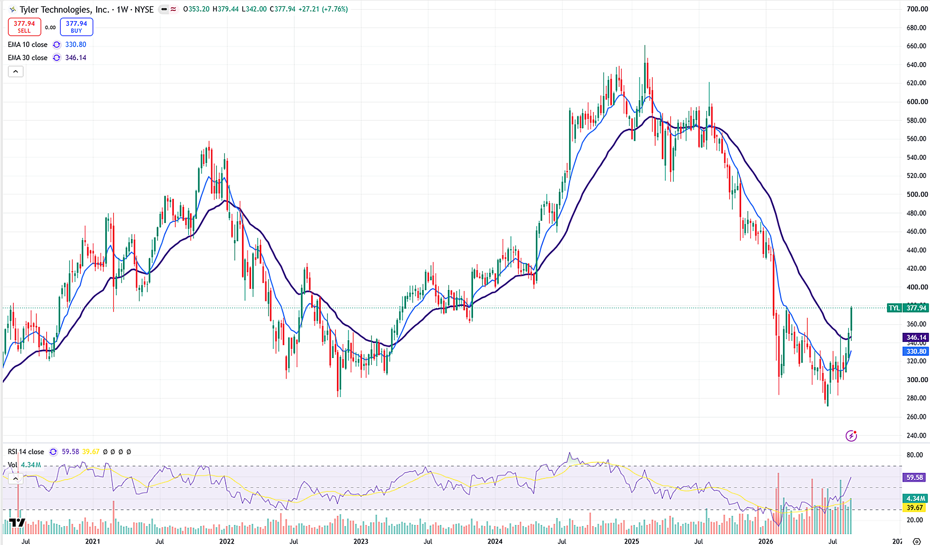Image resolution: width=930 pixels, height=545 pixels.
Task: Select the RSI 14 close legend label
Action: (26, 452)
